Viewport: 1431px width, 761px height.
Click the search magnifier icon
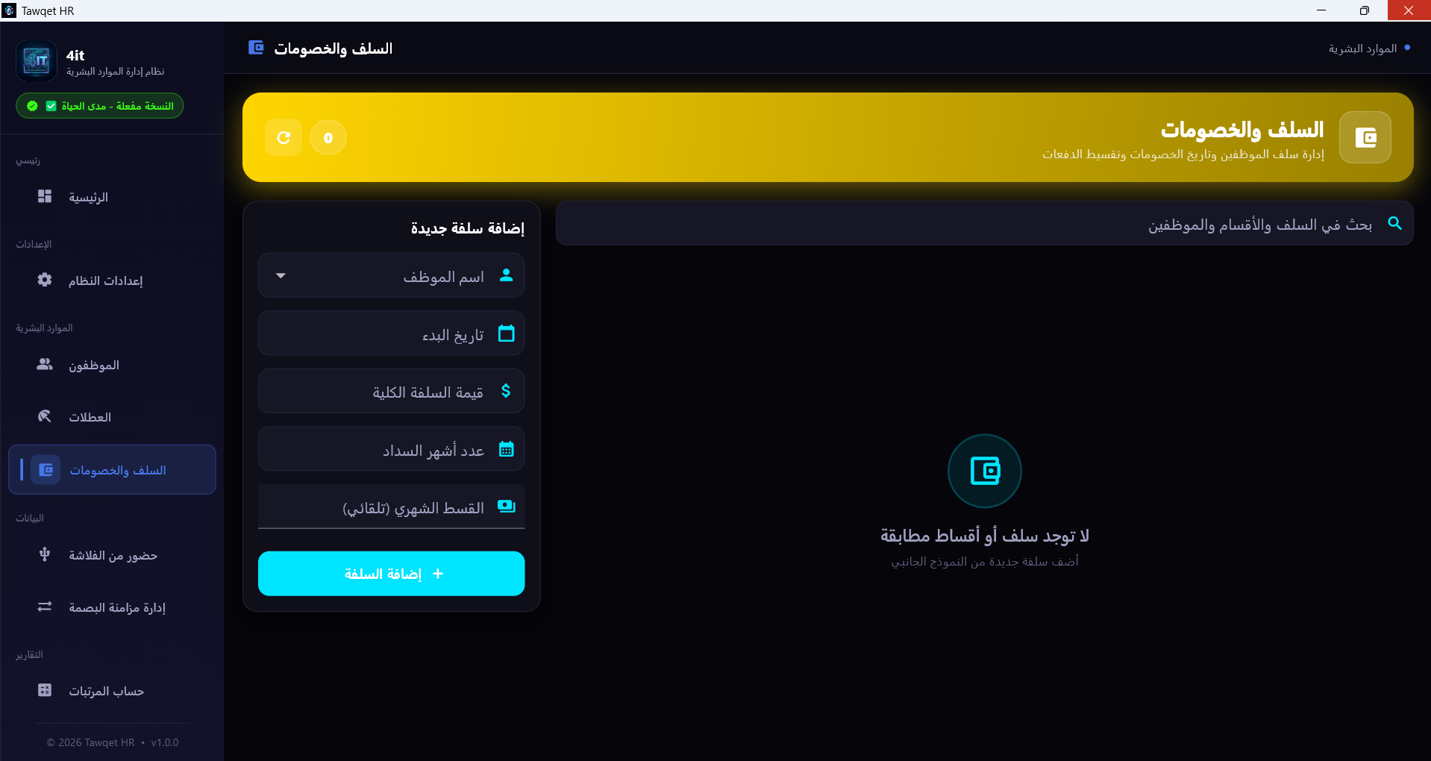click(x=1394, y=223)
